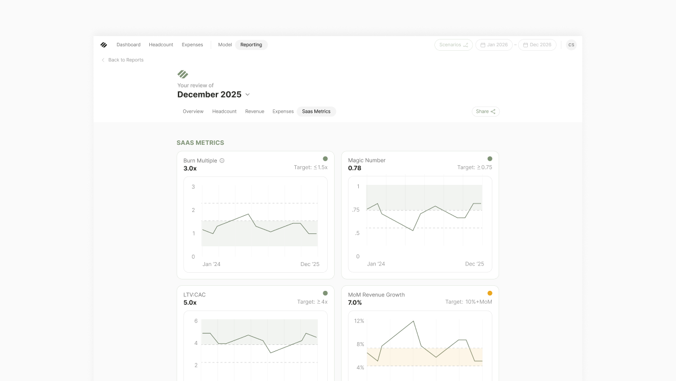This screenshot has height=381, width=676.
Task: Click the Target: ≥ 0.75 label
Action: (x=475, y=167)
